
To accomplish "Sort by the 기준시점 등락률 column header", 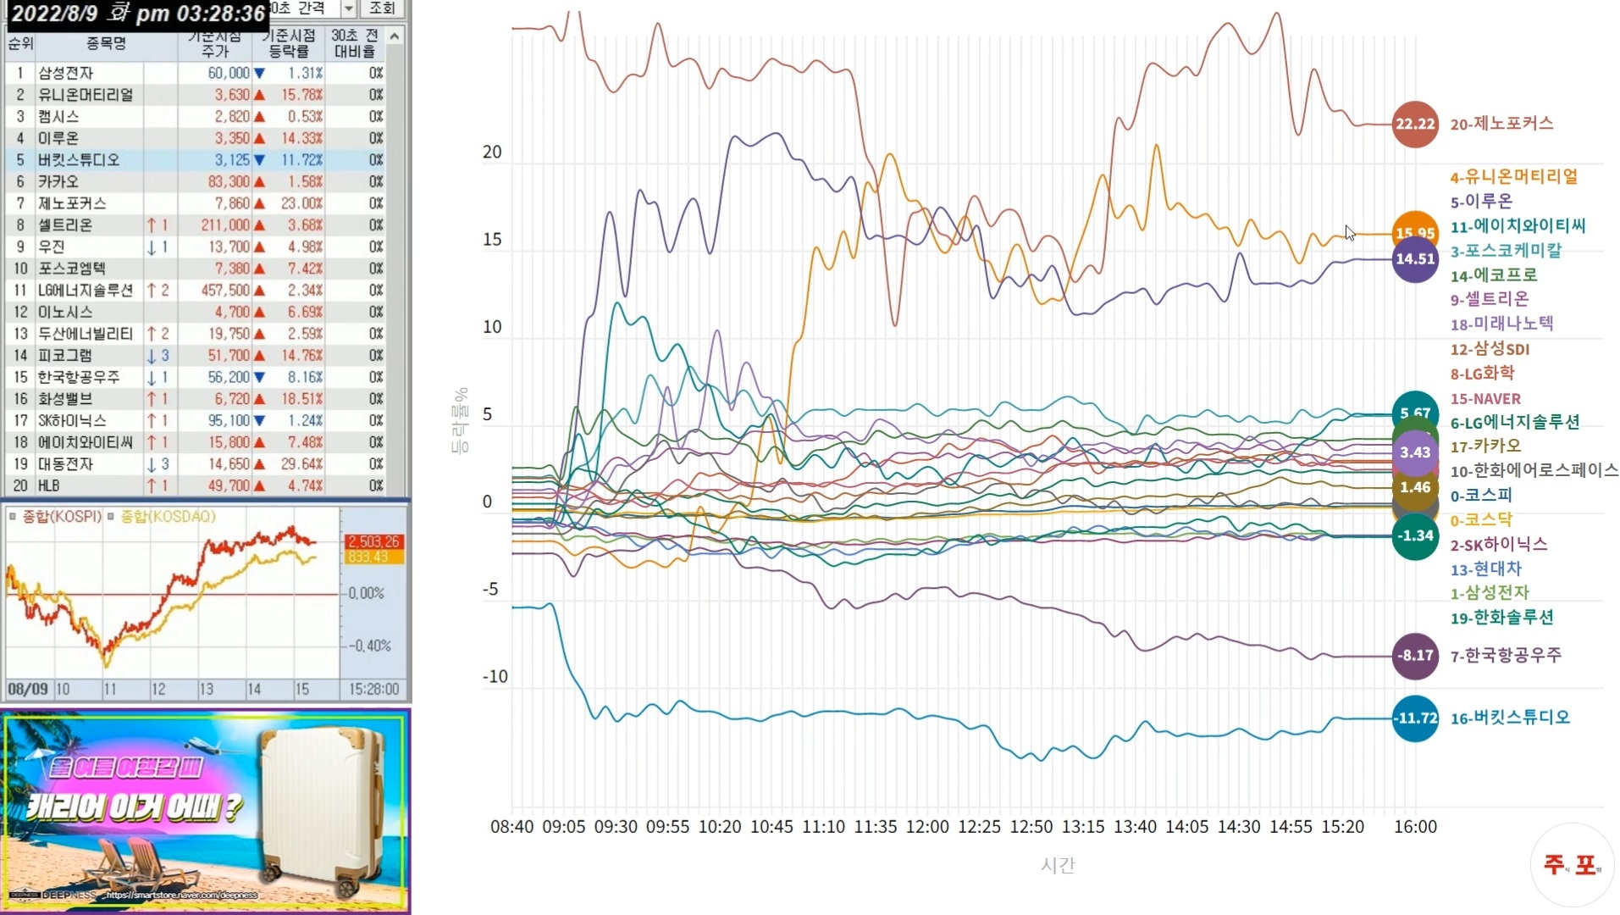I will point(288,43).
